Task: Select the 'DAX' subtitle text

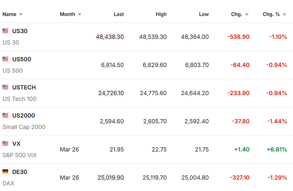Action: 8,183
